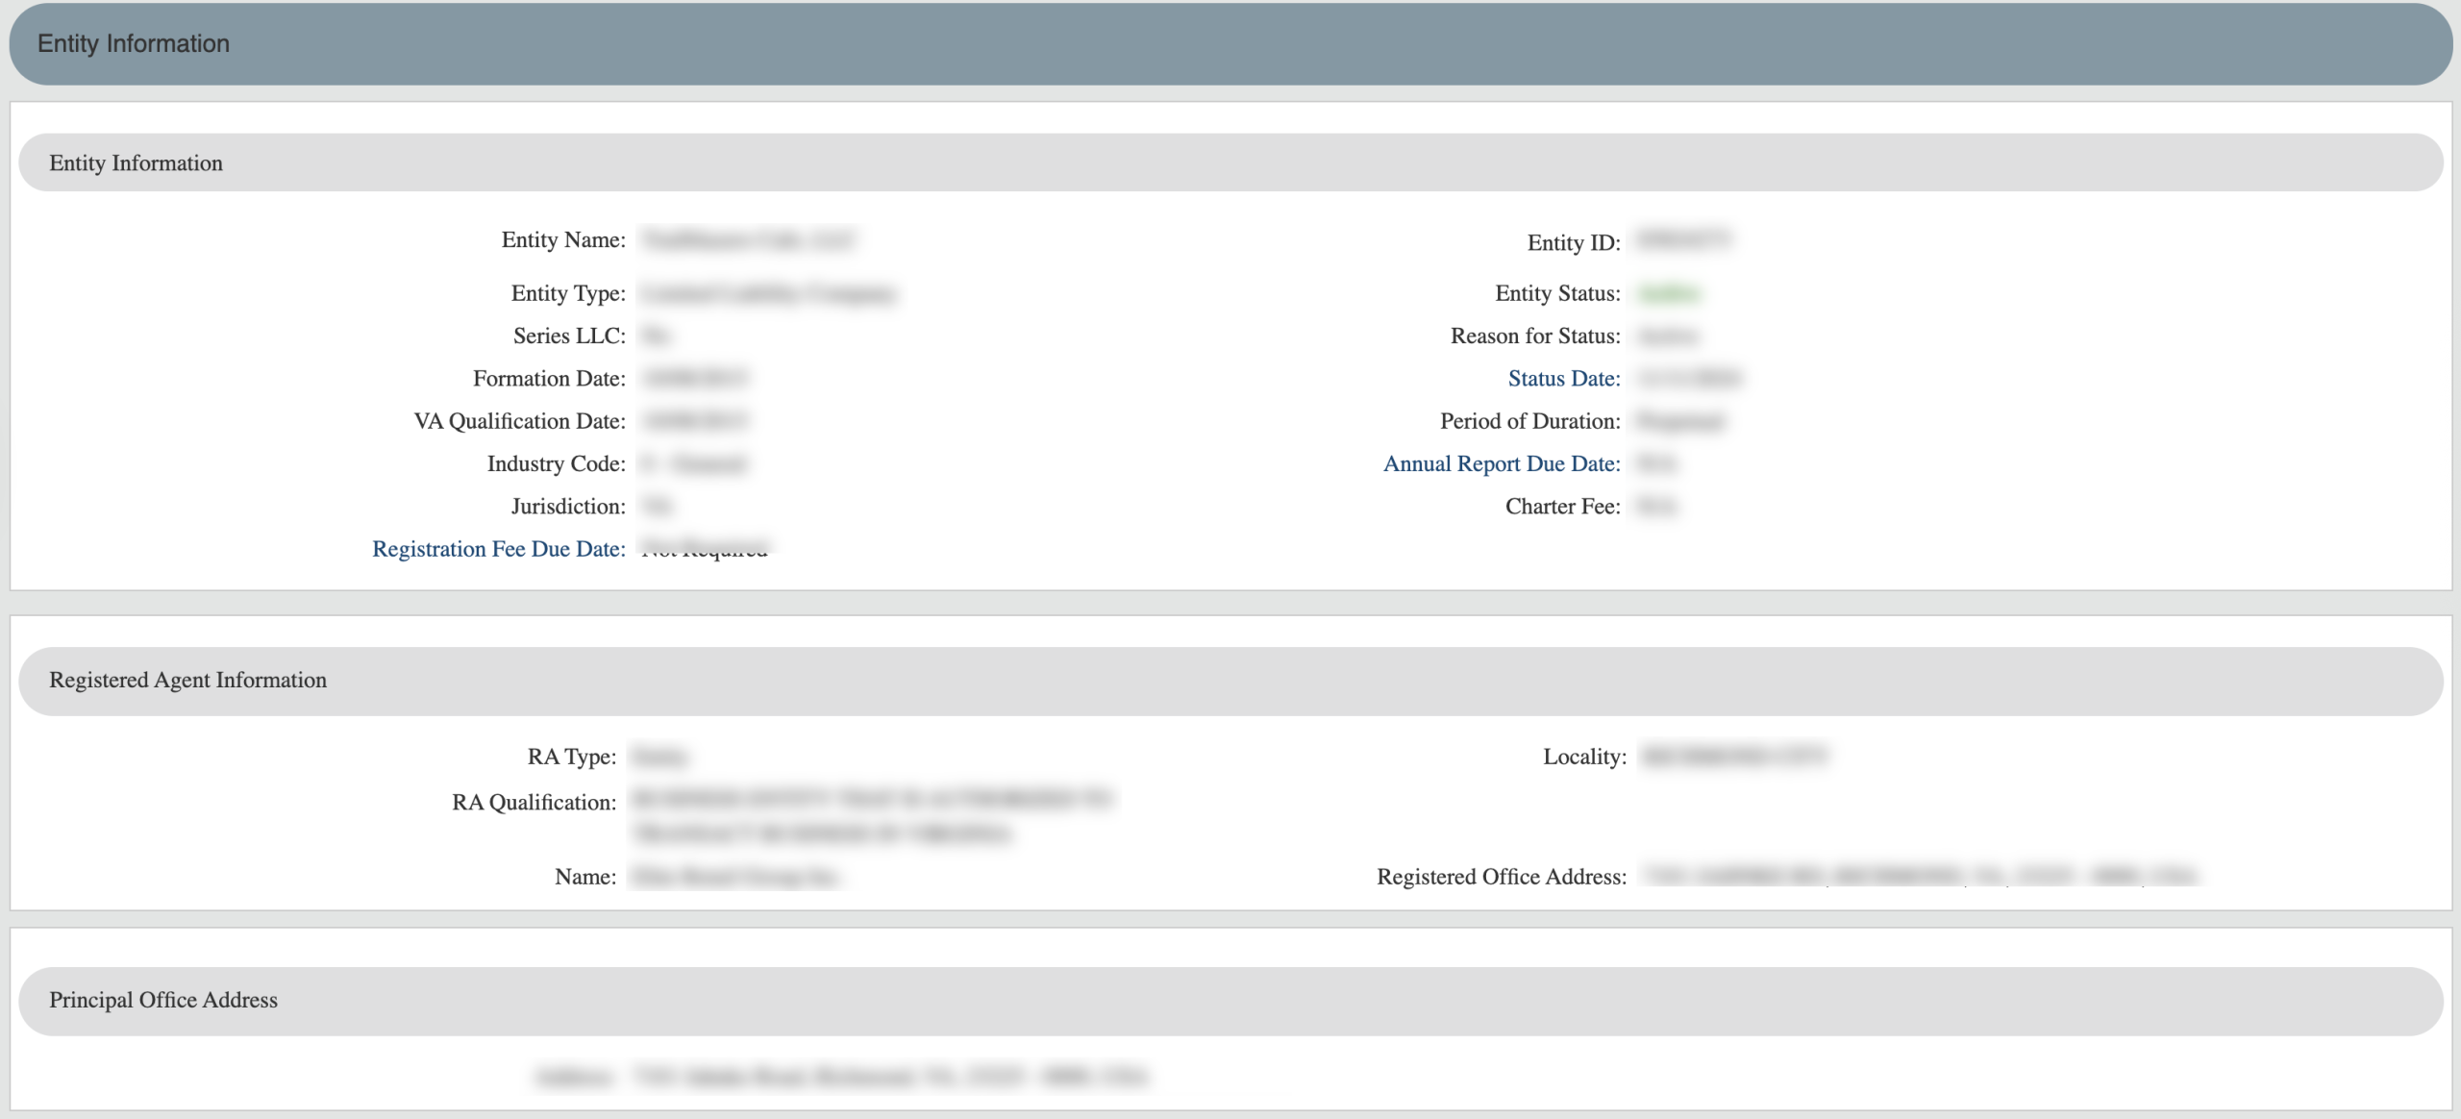Click the VA Qualification Date label
The image size is (2461, 1119).
click(x=519, y=421)
